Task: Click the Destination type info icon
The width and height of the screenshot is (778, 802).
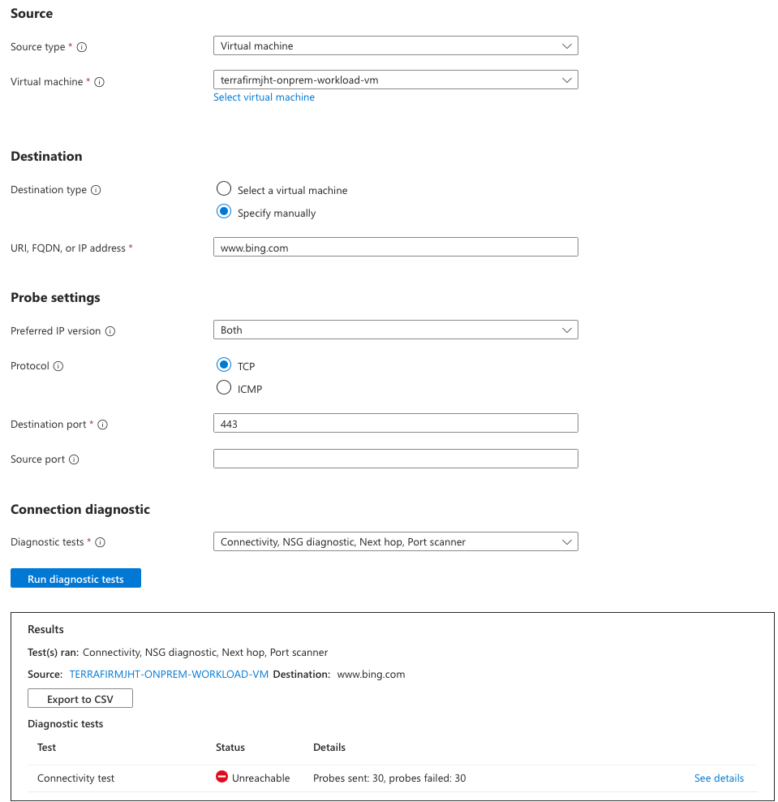Action: click(x=96, y=190)
